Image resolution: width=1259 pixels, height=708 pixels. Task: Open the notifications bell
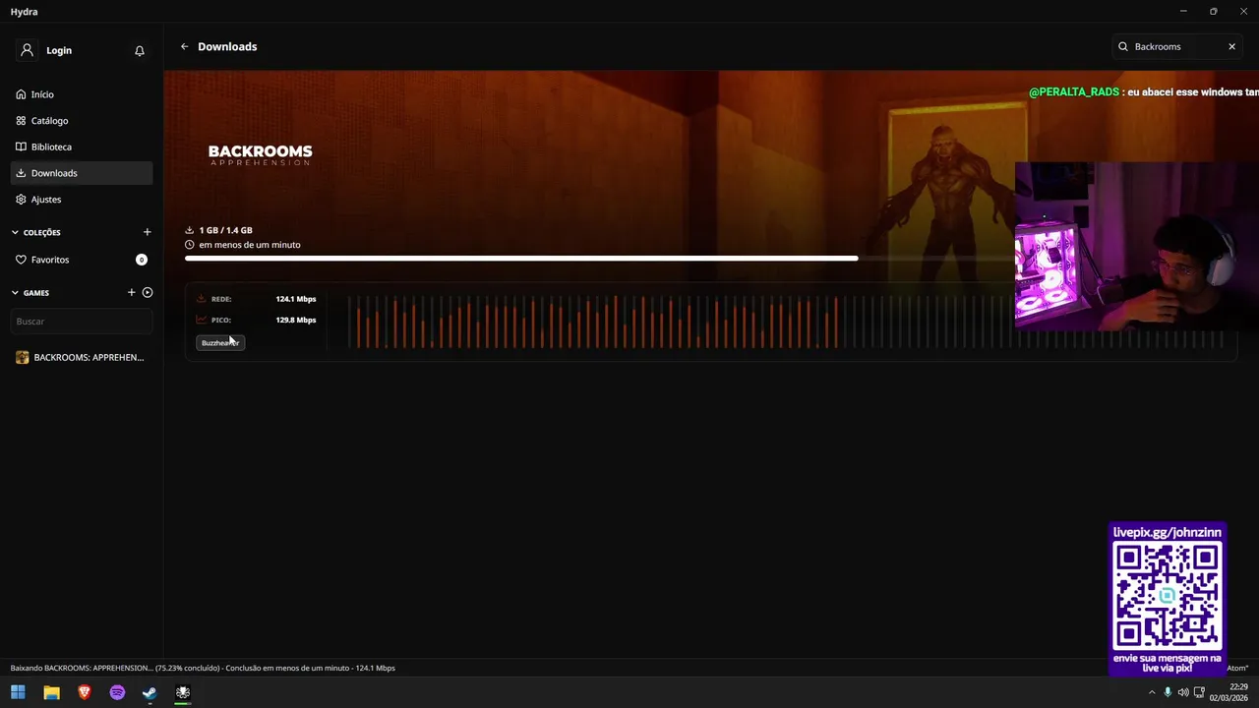140,51
